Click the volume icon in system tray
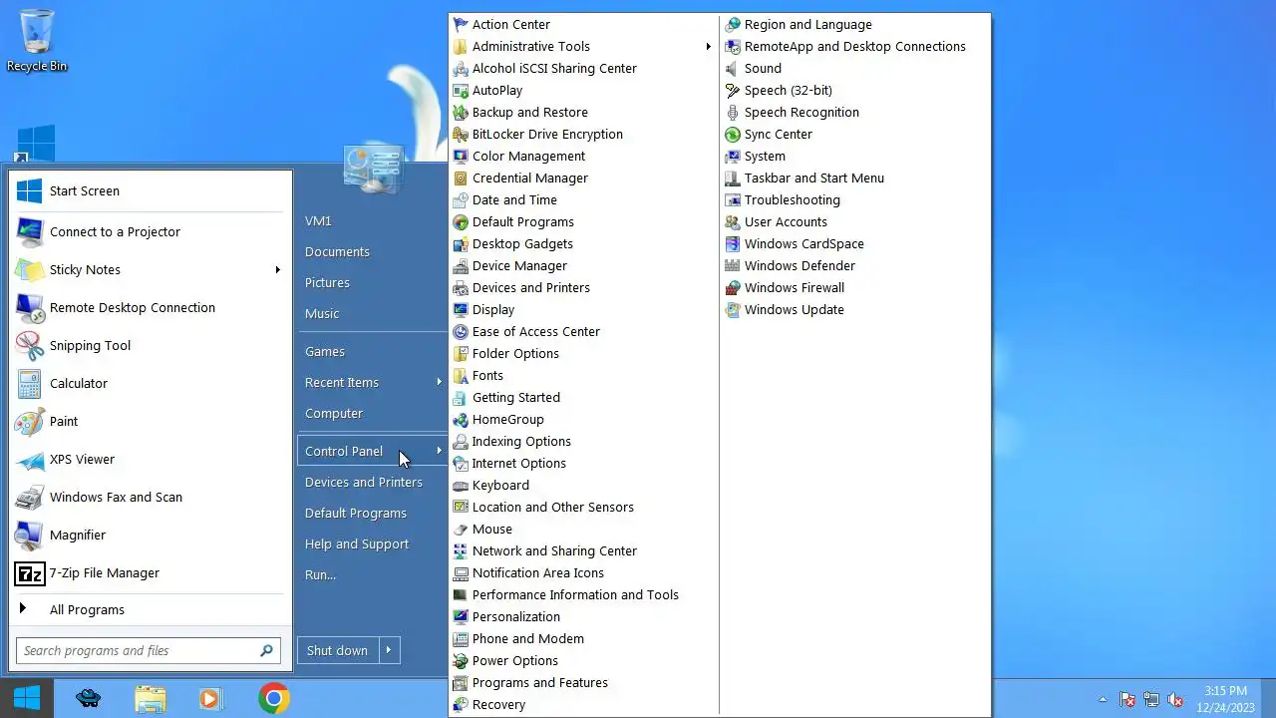Image resolution: width=1276 pixels, height=718 pixels. pos(1175,700)
